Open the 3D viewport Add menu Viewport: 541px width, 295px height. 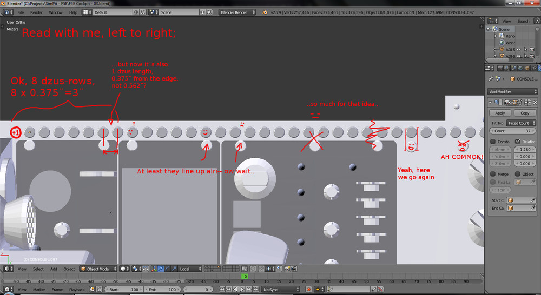54,269
